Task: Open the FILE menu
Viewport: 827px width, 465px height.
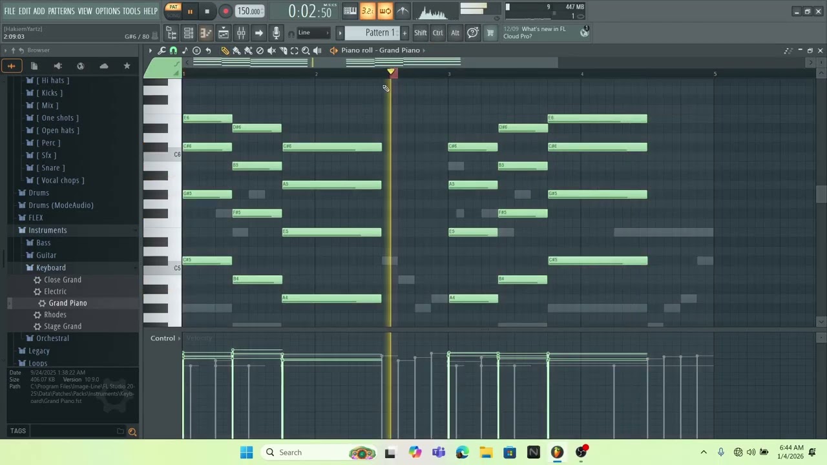Action: pyautogui.click(x=10, y=11)
